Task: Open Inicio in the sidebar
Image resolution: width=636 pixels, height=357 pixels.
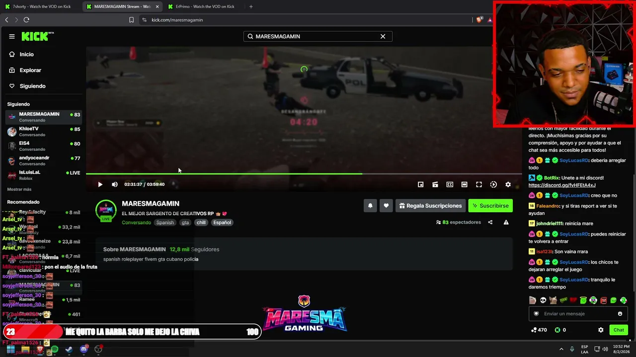Action: (x=22, y=55)
